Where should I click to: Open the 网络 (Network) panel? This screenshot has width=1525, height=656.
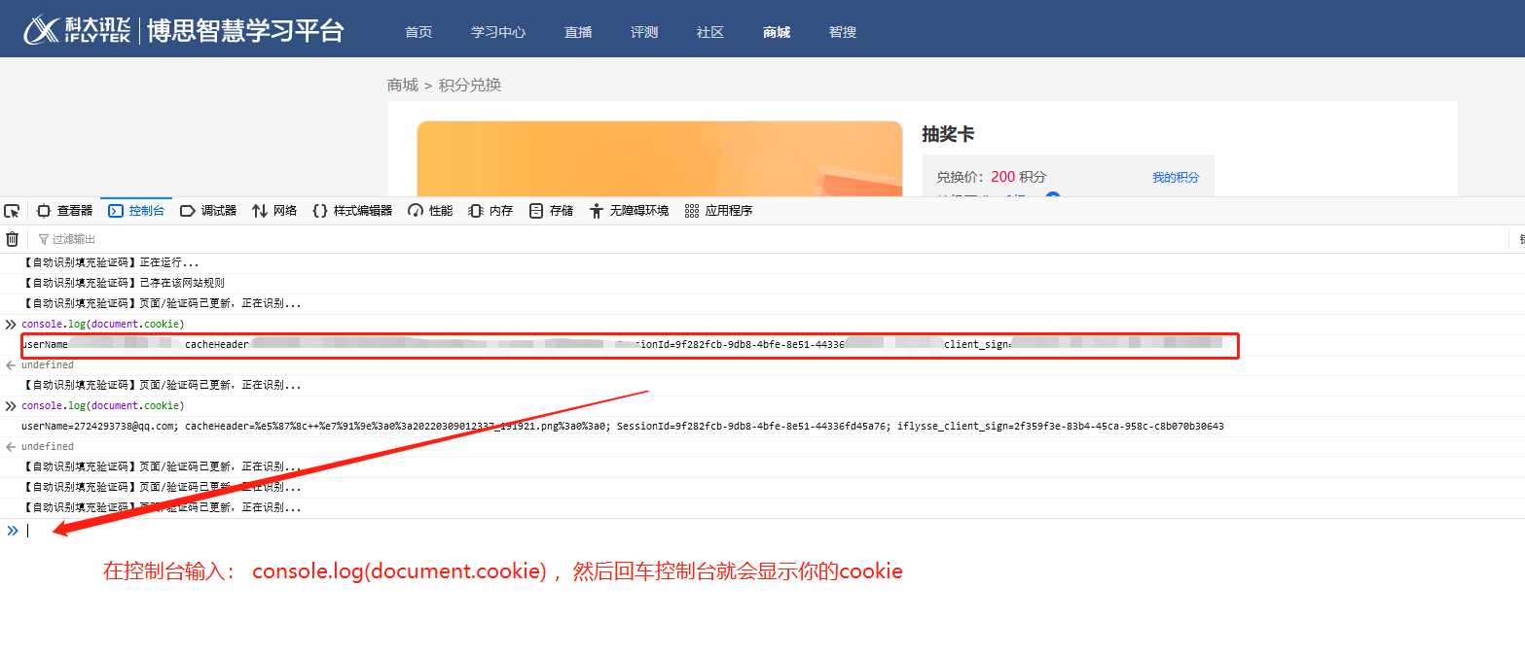click(274, 211)
